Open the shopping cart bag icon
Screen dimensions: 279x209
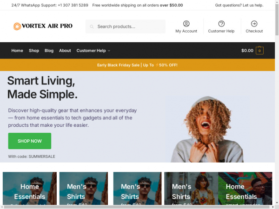(259, 51)
